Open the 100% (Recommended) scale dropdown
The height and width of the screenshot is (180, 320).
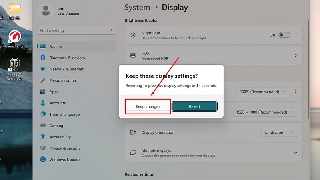(263, 92)
